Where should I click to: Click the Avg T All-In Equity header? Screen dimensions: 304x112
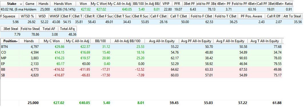(x=265, y=41)
